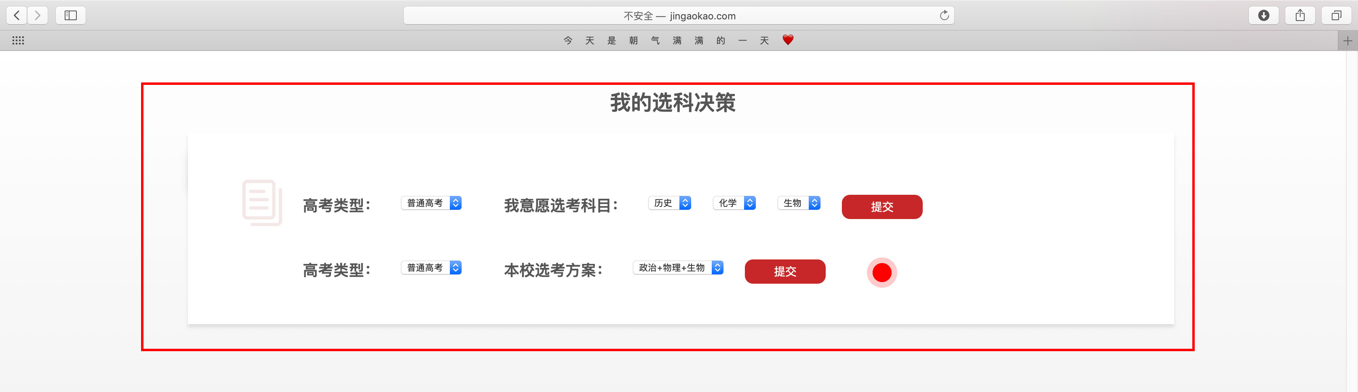
Task: Open the Share icon in the toolbar
Action: click(x=1300, y=15)
